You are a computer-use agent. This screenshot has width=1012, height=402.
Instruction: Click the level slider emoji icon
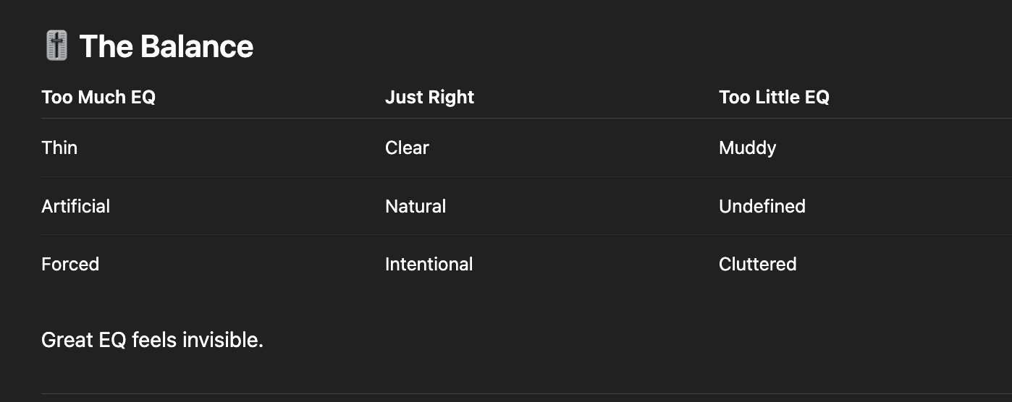[56, 46]
